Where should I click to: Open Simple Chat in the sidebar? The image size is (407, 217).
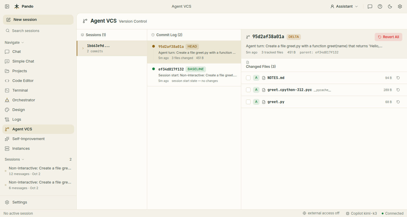(38, 61)
